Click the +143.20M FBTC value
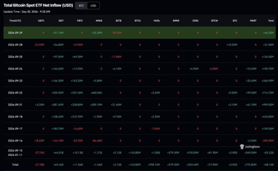Screen dimensions: 278x171 pos(77,81)
